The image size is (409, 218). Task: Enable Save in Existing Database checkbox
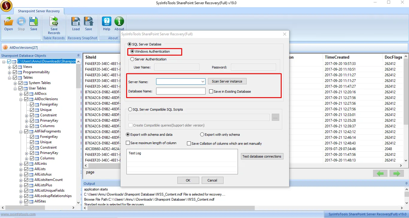point(211,92)
